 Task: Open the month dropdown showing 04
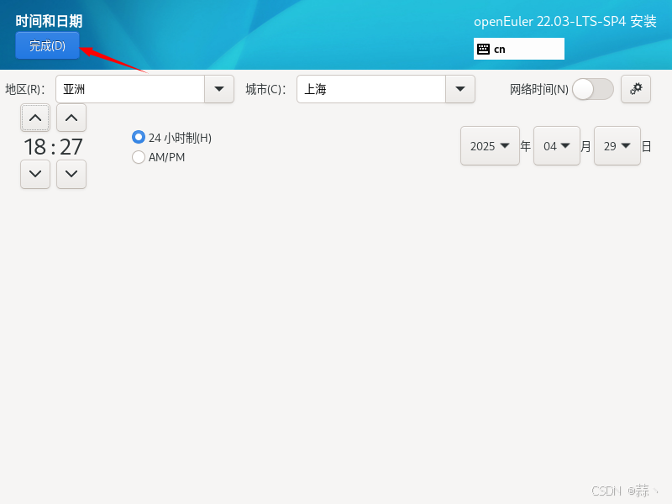click(x=557, y=145)
